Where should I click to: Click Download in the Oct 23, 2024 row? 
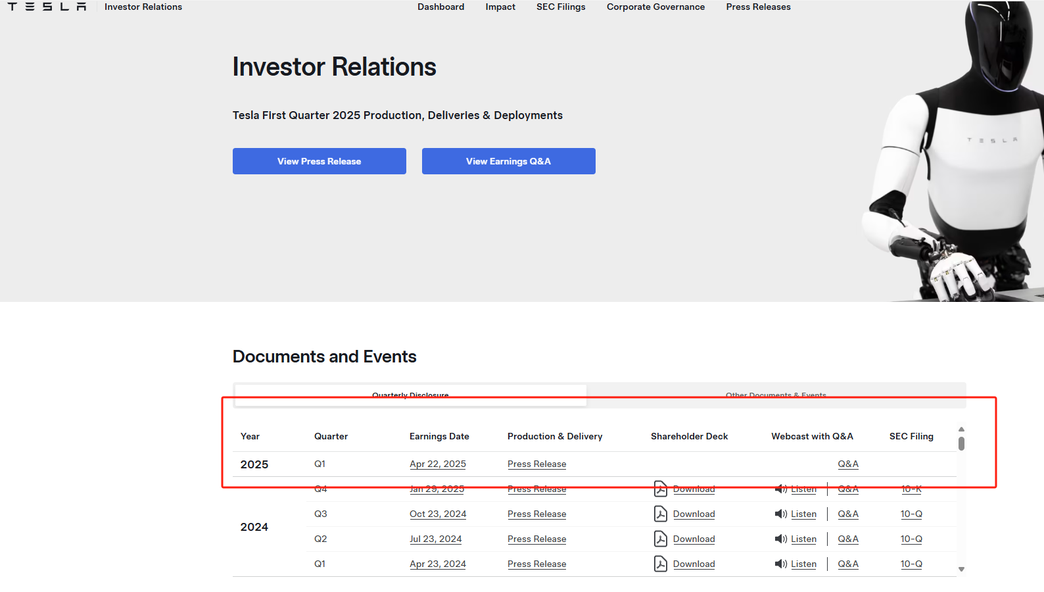[694, 514]
